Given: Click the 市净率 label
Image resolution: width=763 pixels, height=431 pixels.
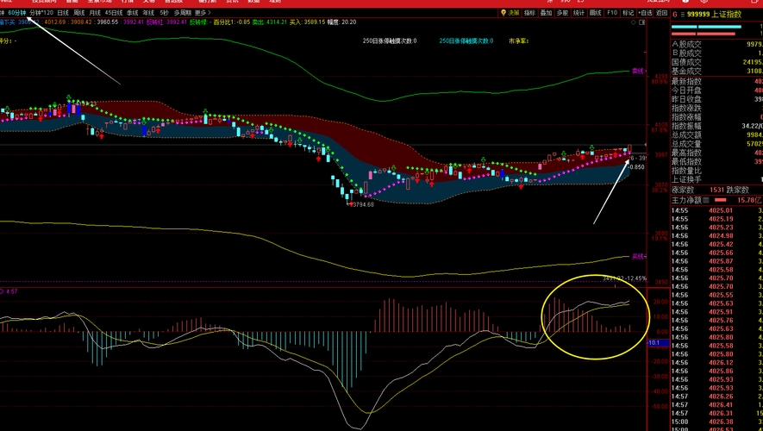Looking at the screenshot, I should pyautogui.click(x=519, y=41).
